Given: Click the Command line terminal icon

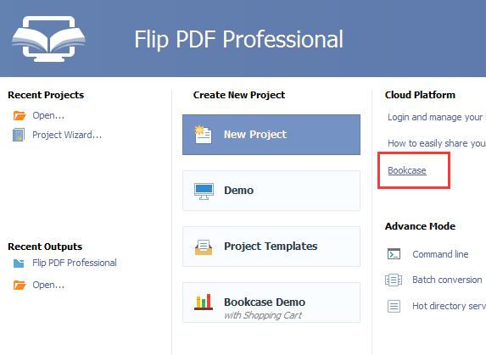Looking at the screenshot, I should [394, 254].
